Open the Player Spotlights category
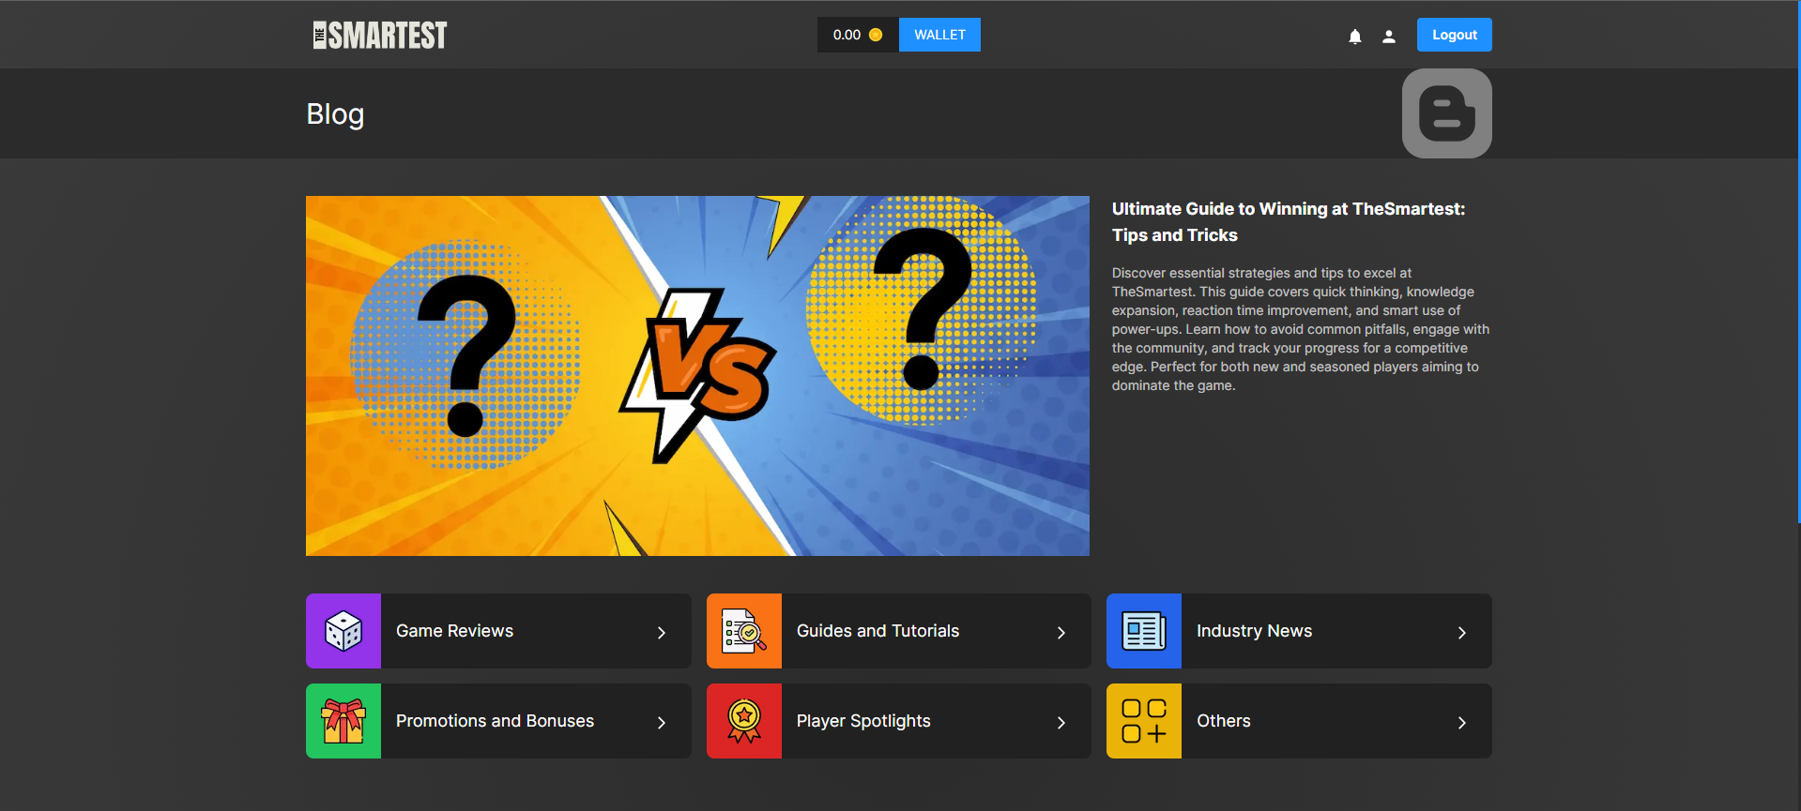Viewport: 1801px width, 811px height. (x=899, y=721)
